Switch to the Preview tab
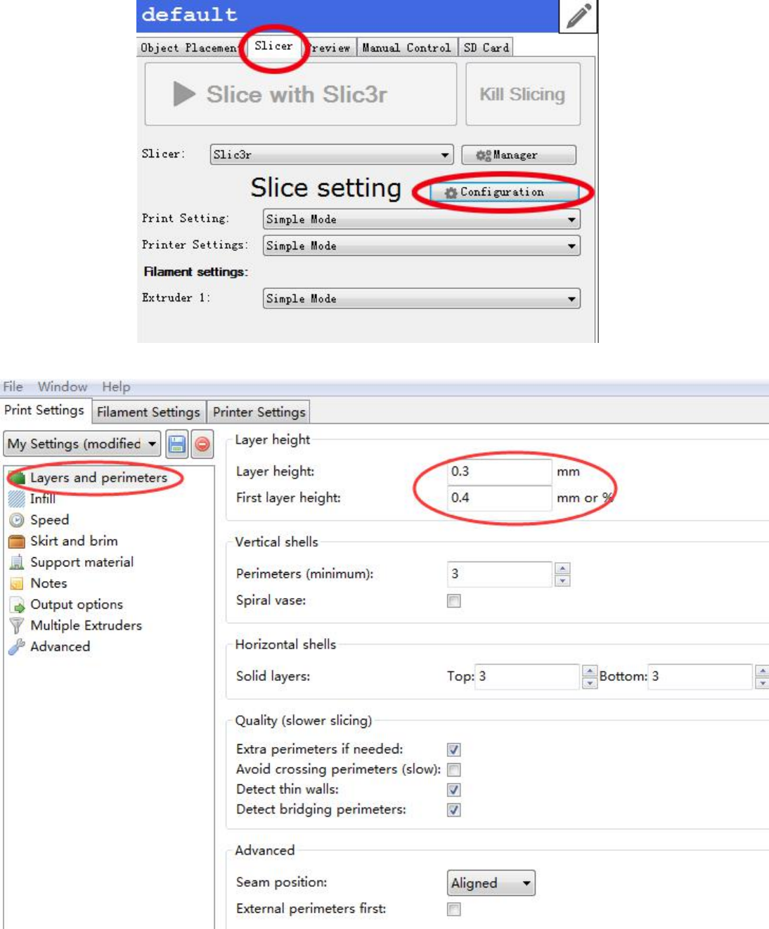 point(330,48)
